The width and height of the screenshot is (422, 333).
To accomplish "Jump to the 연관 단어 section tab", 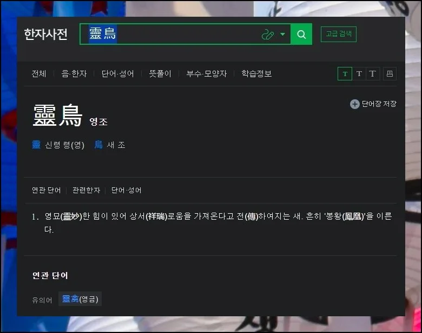I will (x=47, y=190).
